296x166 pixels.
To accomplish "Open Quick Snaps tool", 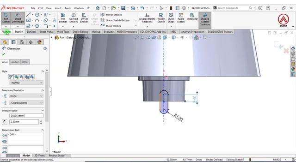I will click(x=171, y=18).
